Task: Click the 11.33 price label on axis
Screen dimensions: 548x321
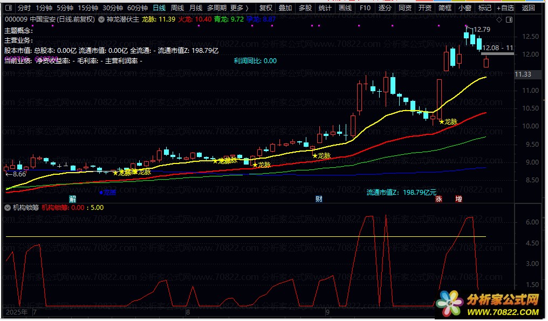Action: [523, 74]
